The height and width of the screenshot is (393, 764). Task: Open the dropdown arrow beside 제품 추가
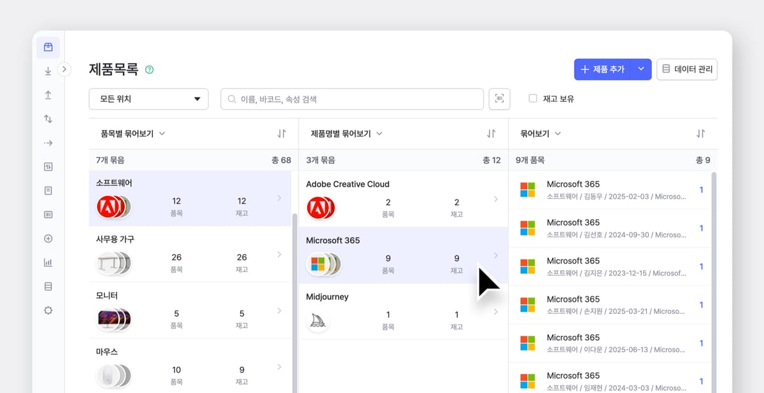[x=641, y=69]
